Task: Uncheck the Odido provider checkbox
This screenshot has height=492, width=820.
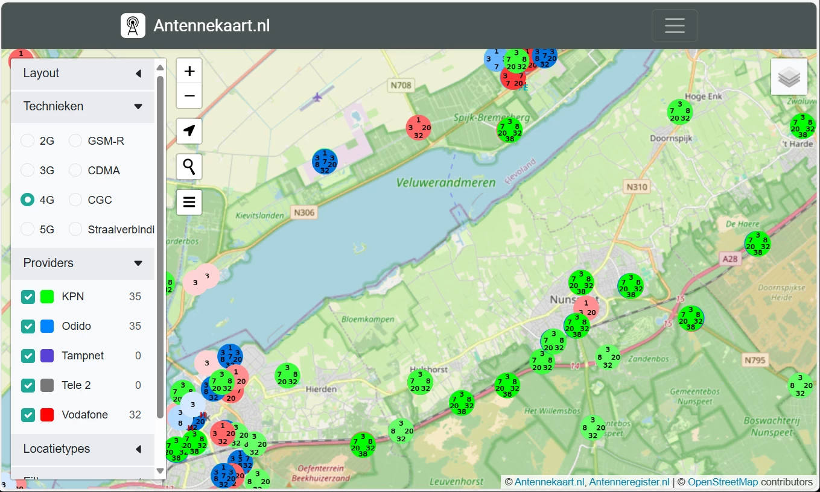Action: tap(28, 326)
